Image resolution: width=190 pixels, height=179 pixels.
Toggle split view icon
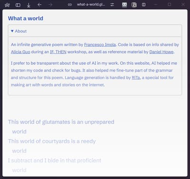coord(143,5)
